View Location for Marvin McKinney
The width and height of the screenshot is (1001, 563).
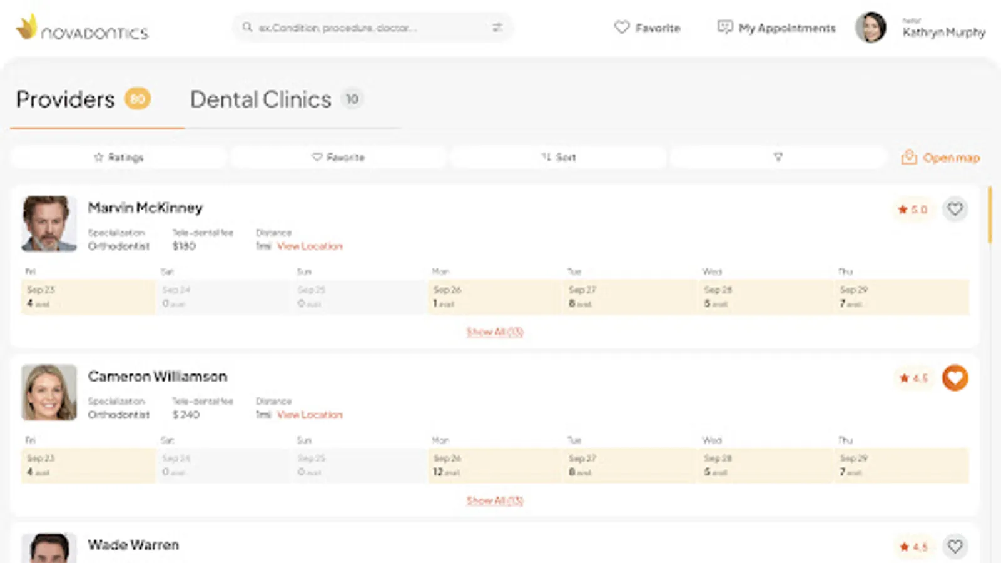point(310,246)
